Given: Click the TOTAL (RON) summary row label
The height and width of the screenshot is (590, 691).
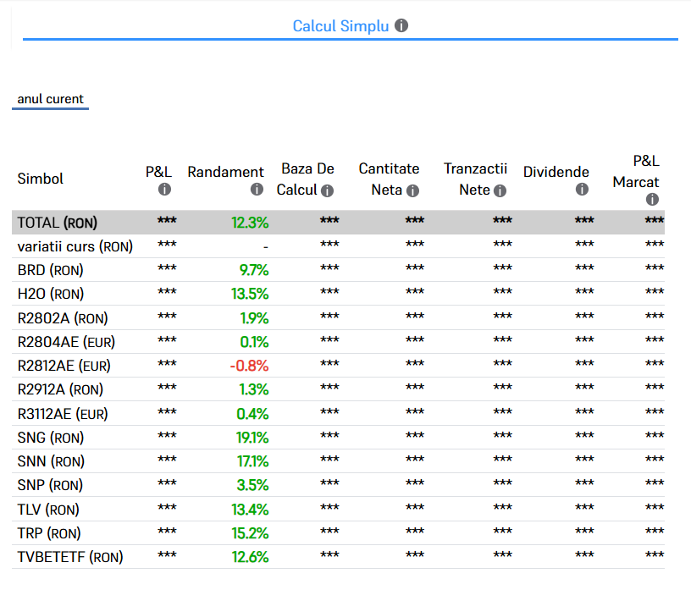Looking at the screenshot, I should point(58,223).
